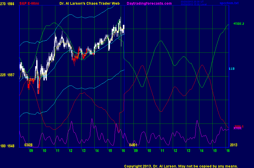
Task: Choose the 14 hour label of the 03/28 session
Action: [97, 151]
